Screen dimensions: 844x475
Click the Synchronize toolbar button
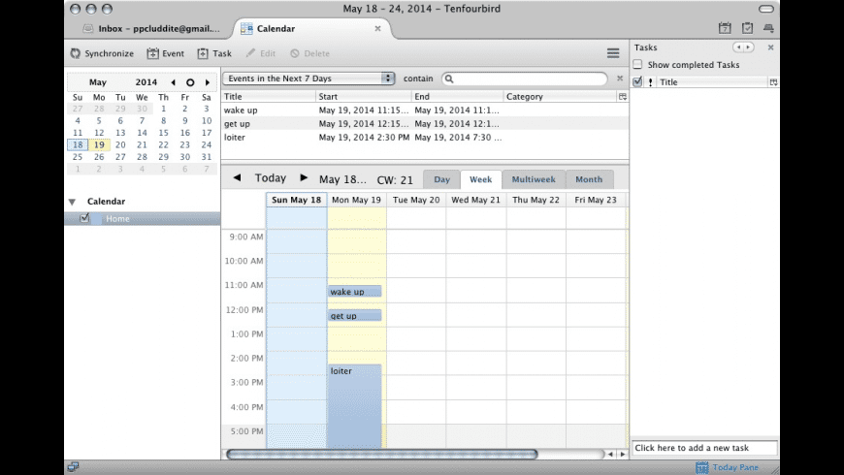coord(102,53)
